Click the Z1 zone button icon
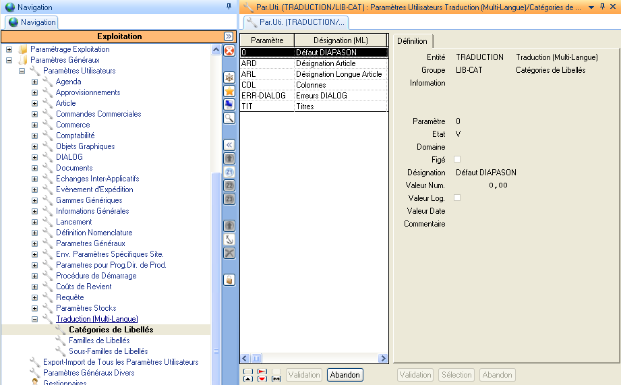The image size is (621, 385). 229,172
